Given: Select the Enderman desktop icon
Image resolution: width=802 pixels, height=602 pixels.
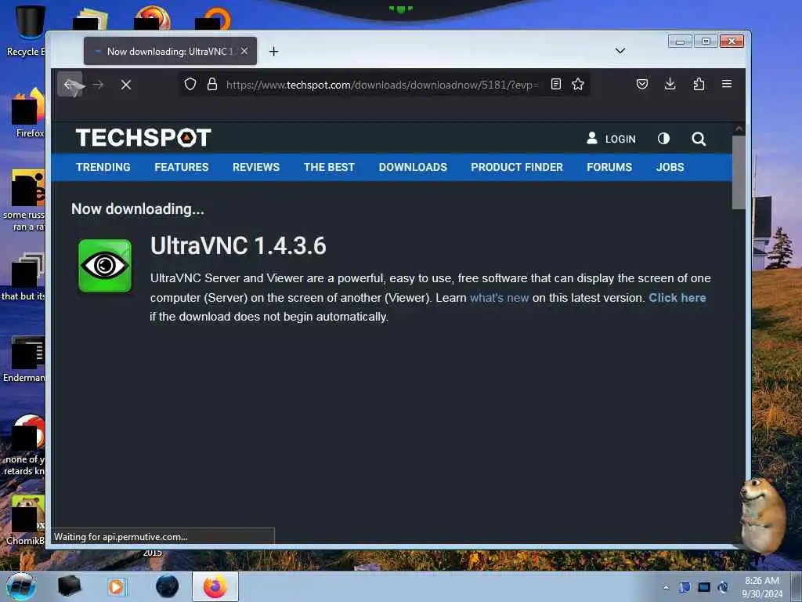Looking at the screenshot, I should coord(24,358).
